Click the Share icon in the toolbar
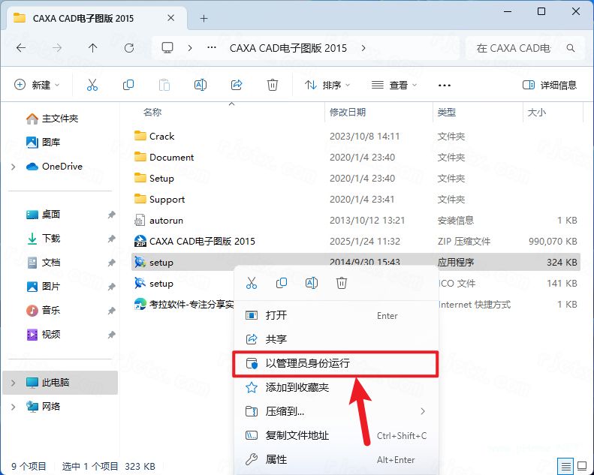The height and width of the screenshot is (475, 594). 237,85
